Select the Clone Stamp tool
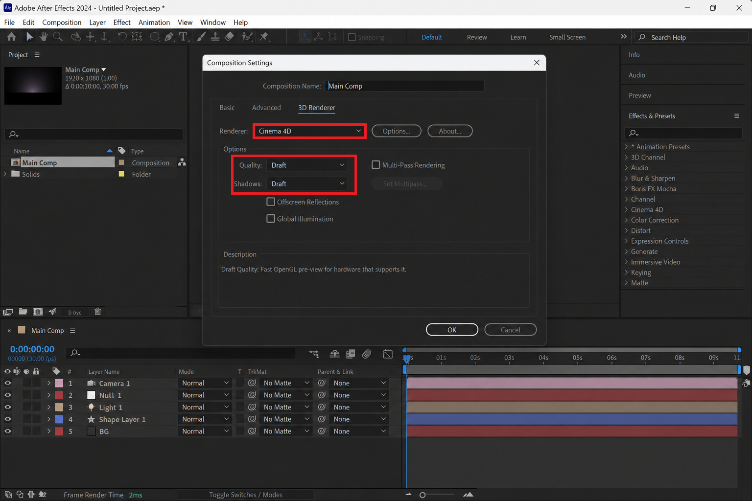This screenshot has height=501, width=752. 215,37
